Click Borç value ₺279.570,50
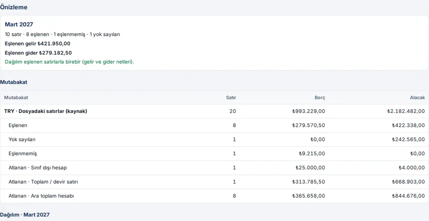The width and height of the screenshot is (429, 221). [x=308, y=126]
